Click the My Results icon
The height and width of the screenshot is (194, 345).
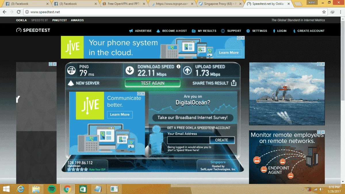tap(193, 31)
